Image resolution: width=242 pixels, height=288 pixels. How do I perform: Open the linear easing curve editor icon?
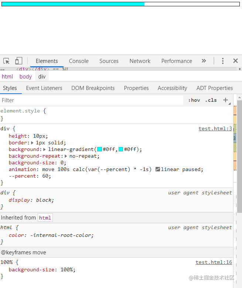[158, 169]
